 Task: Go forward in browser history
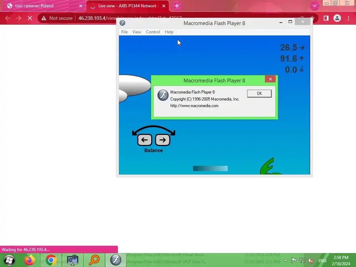click(x=19, y=18)
